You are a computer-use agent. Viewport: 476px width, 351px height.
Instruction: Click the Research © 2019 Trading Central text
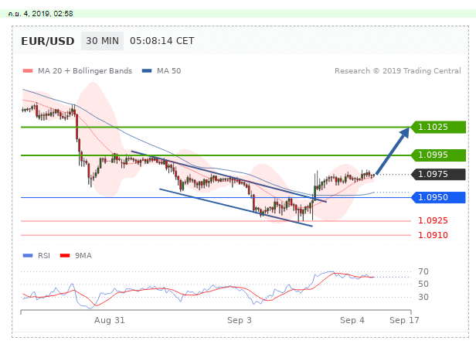[398, 71]
